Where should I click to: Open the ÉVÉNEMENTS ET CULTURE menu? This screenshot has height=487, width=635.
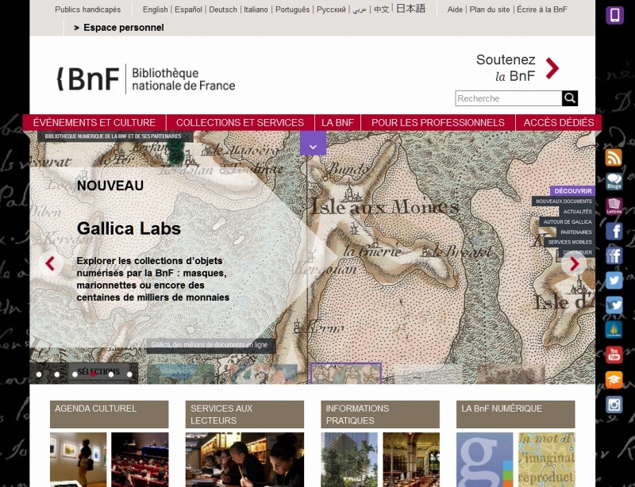[94, 123]
